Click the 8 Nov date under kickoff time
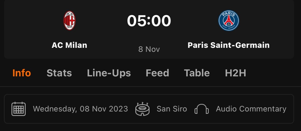The height and width of the screenshot is (131, 301). pyautogui.click(x=149, y=49)
